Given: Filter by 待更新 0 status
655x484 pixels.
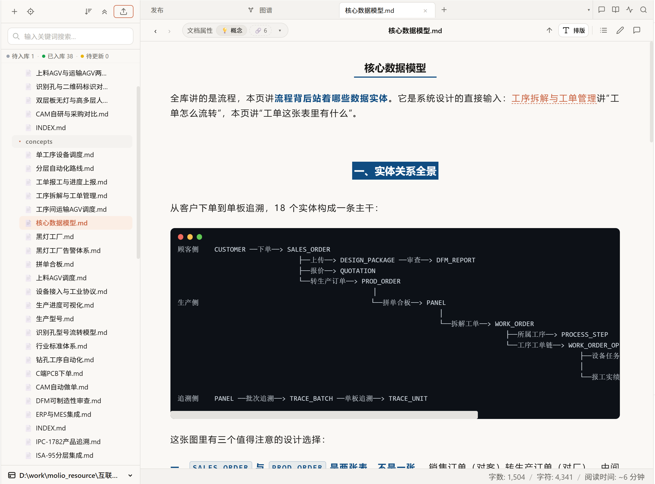Looking at the screenshot, I should [x=94, y=56].
